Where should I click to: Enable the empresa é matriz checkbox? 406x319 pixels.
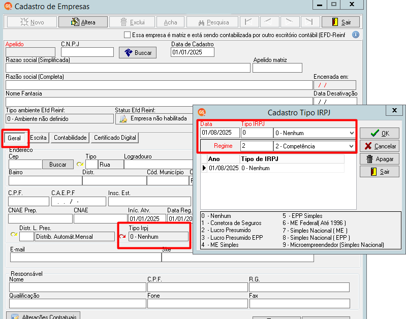point(127,35)
